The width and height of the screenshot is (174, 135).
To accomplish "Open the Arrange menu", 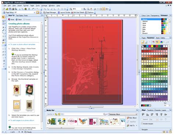I will tap(44, 5).
